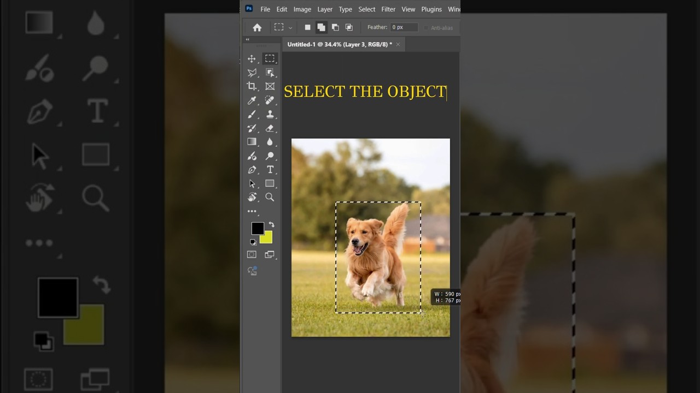Image resolution: width=700 pixels, height=393 pixels.
Task: Select the Eraser tool
Action: click(270, 128)
